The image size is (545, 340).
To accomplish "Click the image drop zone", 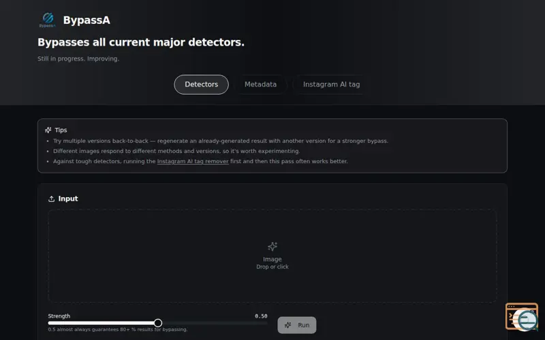I will point(272,256).
